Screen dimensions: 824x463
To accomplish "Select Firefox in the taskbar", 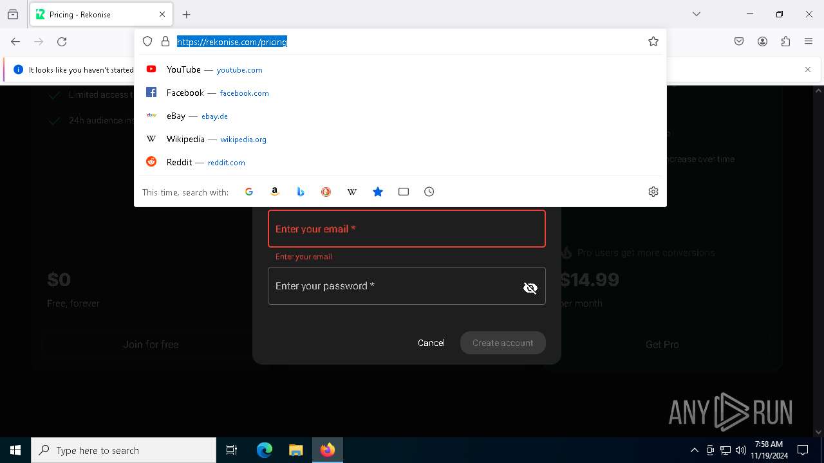I will (328, 450).
